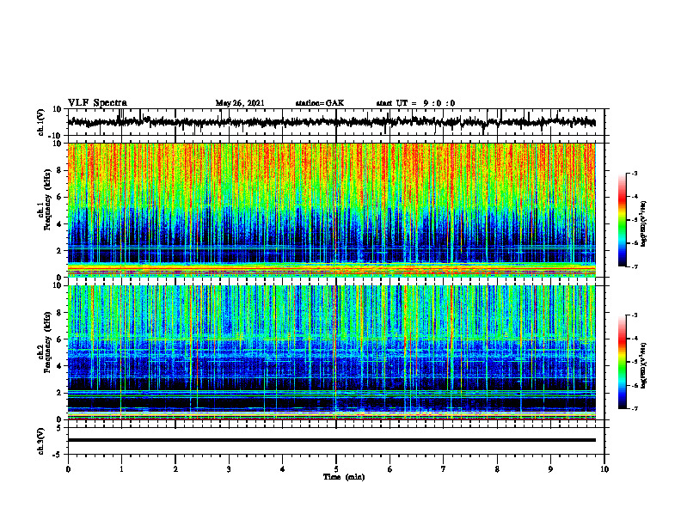This screenshot has width=681, height=526.
Task: Click the ch.1 spectrogram color scale bar
Action: pyautogui.click(x=622, y=220)
